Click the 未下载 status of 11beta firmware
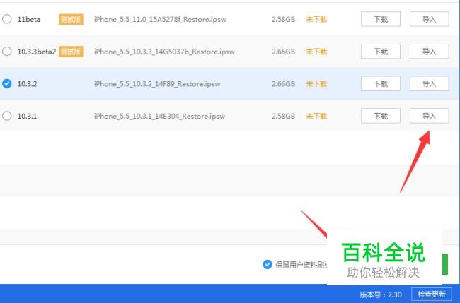 (x=316, y=19)
